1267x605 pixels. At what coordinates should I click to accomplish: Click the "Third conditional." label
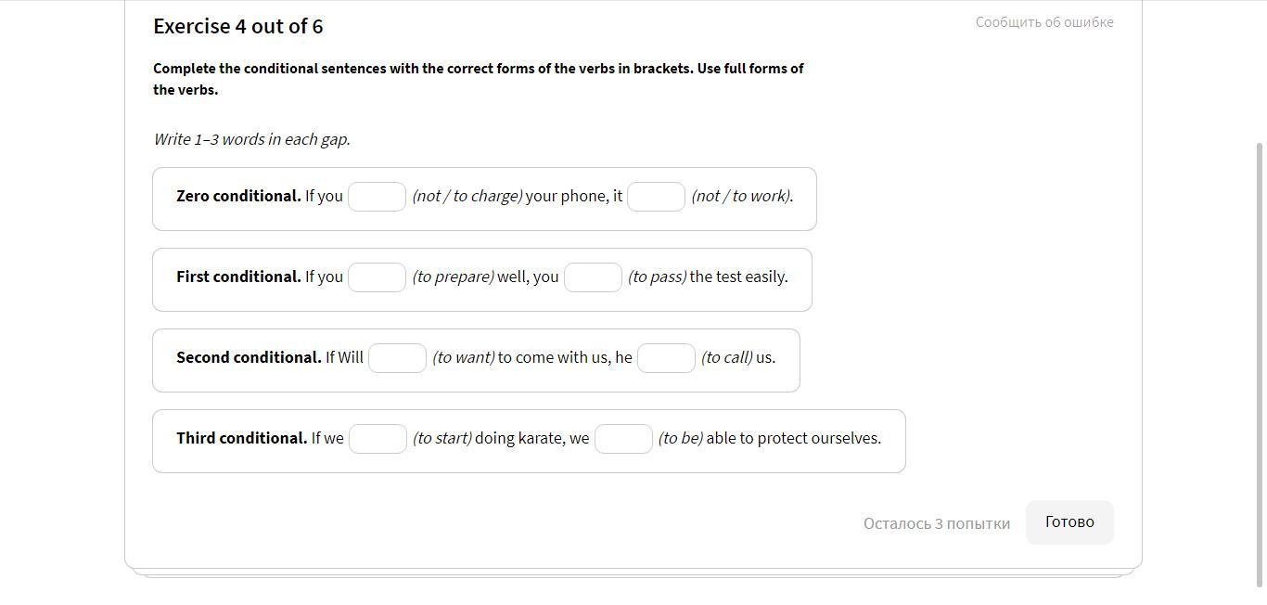pyautogui.click(x=241, y=438)
